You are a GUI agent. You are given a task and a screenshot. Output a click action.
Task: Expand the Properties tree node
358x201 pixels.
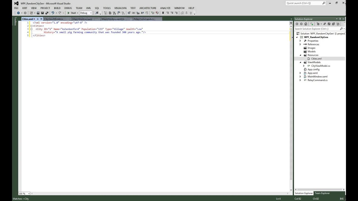pos(300,41)
